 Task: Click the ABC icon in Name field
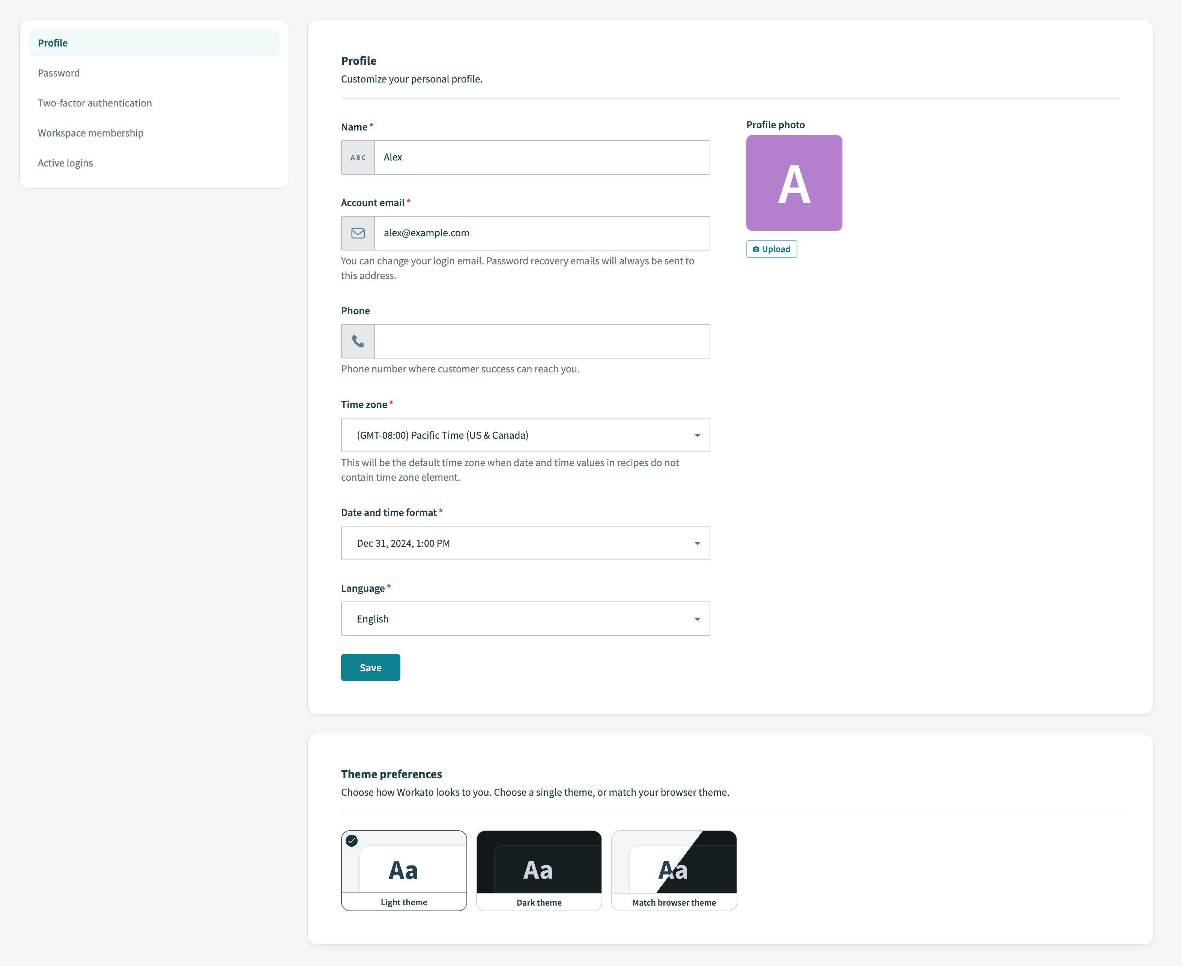pyautogui.click(x=358, y=157)
